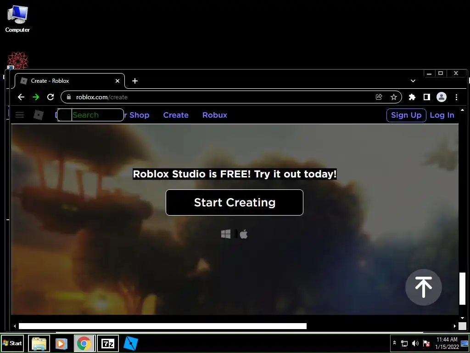Open the Create link in Roblox navbar
Viewport: 470px width, 353px height.
[176, 115]
